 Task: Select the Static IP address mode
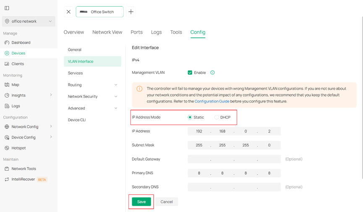190,117
